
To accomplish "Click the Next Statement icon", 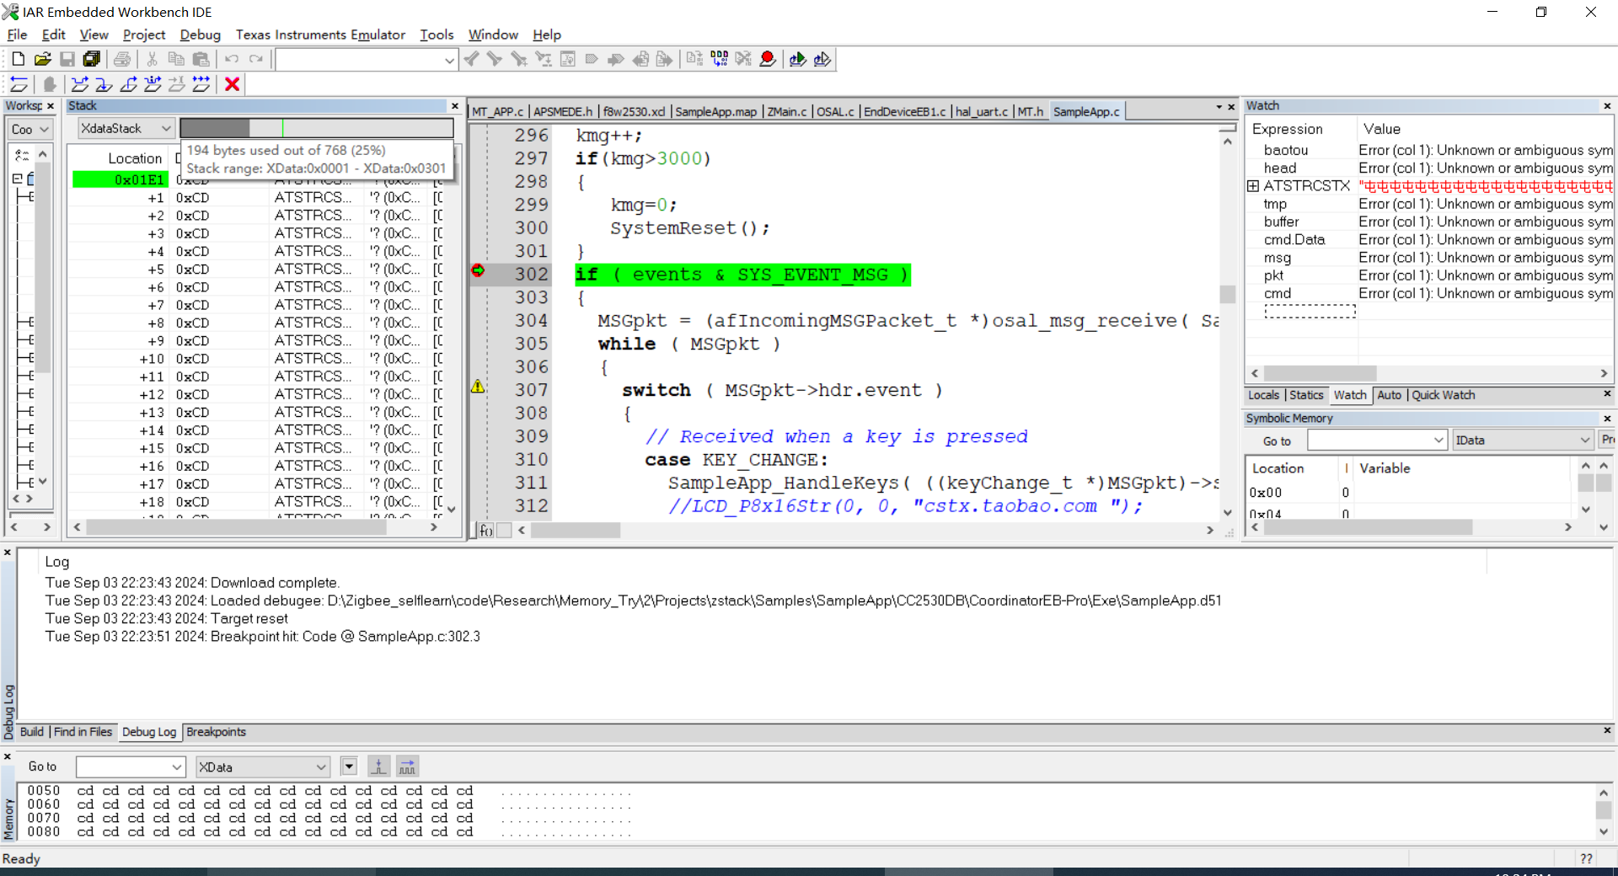I will pos(153,84).
